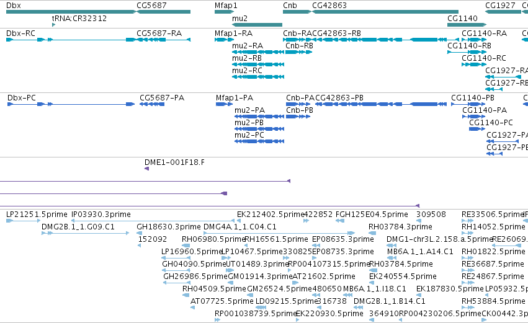Click the LP16960.5prime EST label
This screenshot has height=323, width=528.
click(192, 252)
